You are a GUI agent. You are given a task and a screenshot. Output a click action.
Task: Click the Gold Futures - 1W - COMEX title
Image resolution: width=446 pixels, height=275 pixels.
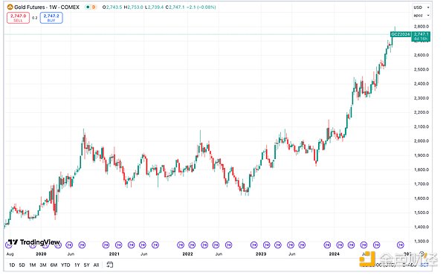47,7
